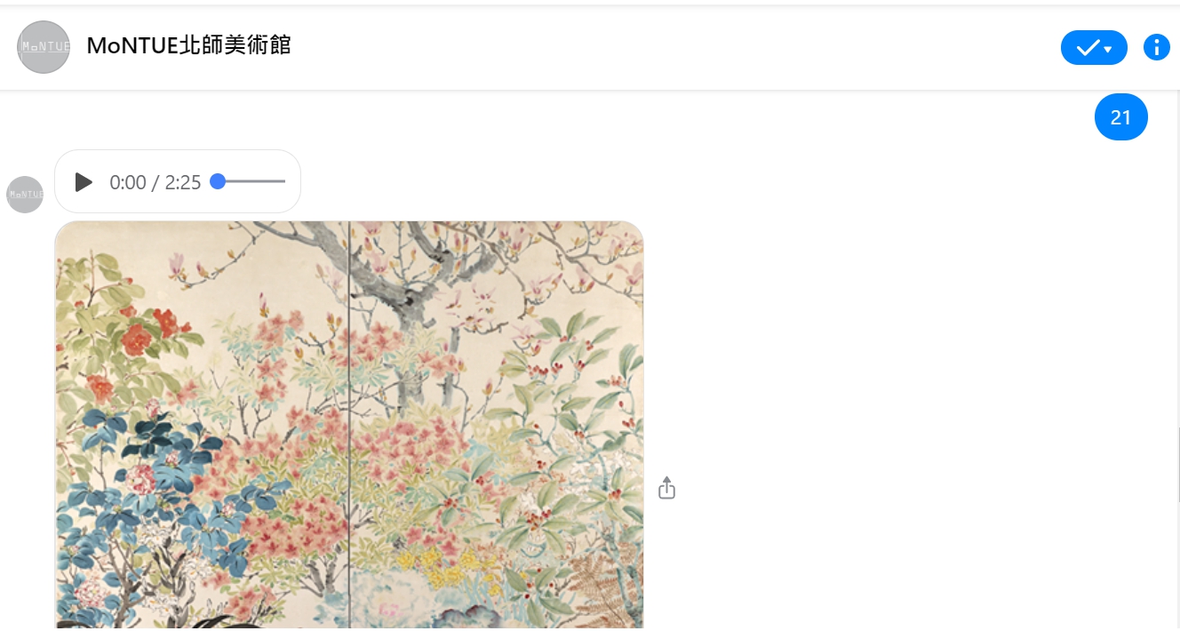Click the audio seek slider handle
Viewport: 1180px width, 631px height.
click(218, 181)
